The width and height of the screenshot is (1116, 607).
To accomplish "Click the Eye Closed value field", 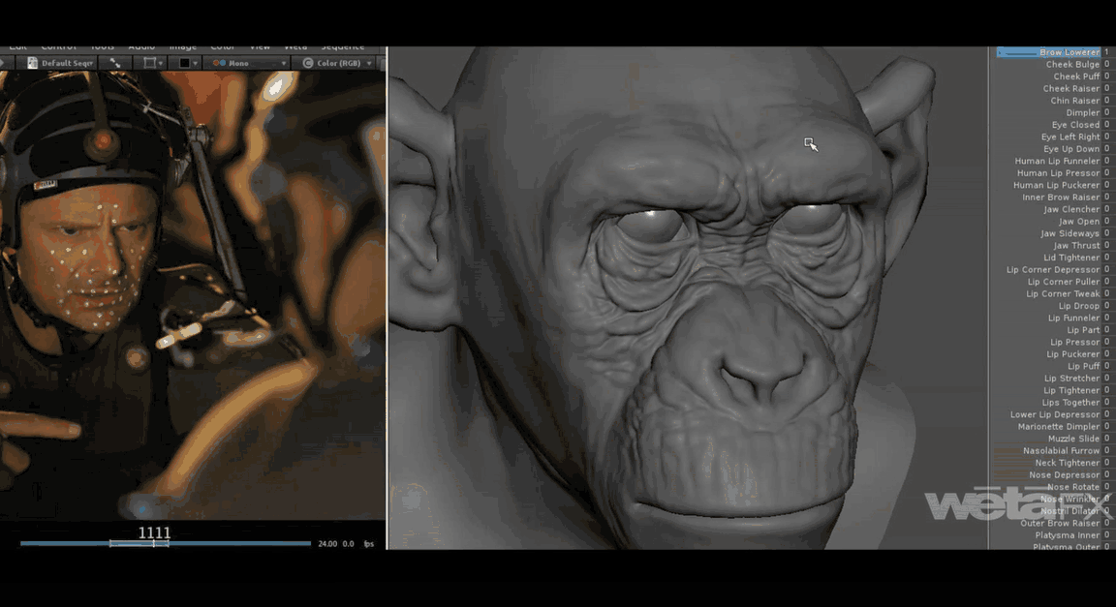I will pyautogui.click(x=1106, y=125).
